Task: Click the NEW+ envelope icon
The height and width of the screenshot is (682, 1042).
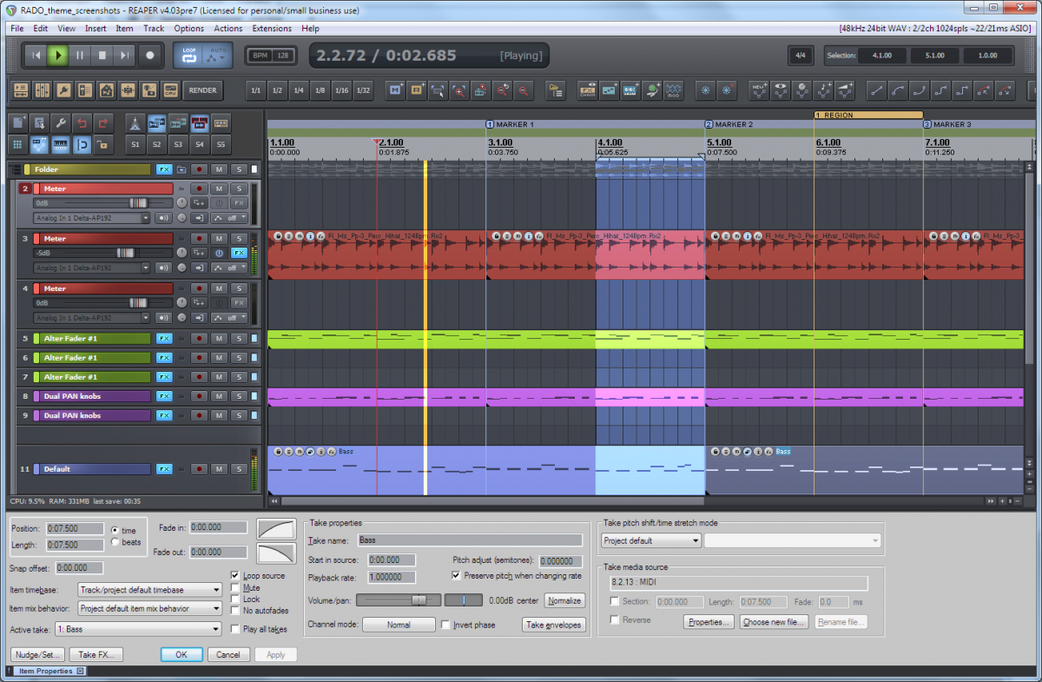Action: coord(759,90)
